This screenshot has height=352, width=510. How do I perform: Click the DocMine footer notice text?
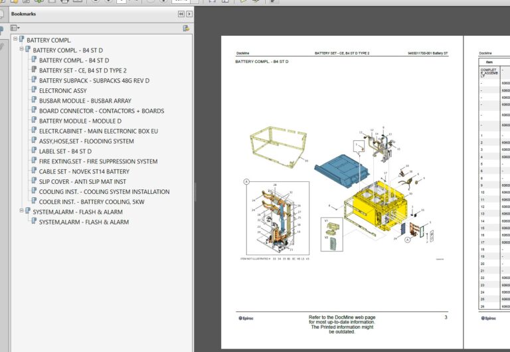[342, 324]
